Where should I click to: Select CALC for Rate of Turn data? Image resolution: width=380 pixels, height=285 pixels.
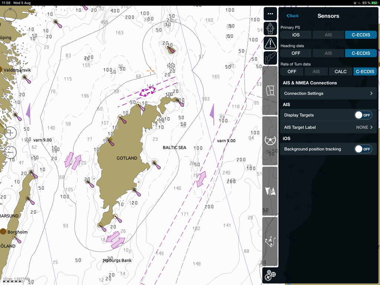tap(341, 71)
